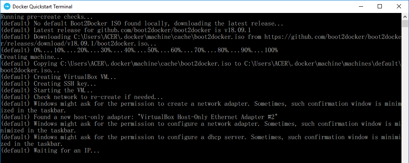Click the 'Starting the VM...' line
409x163 pixels.
[x=47, y=91]
